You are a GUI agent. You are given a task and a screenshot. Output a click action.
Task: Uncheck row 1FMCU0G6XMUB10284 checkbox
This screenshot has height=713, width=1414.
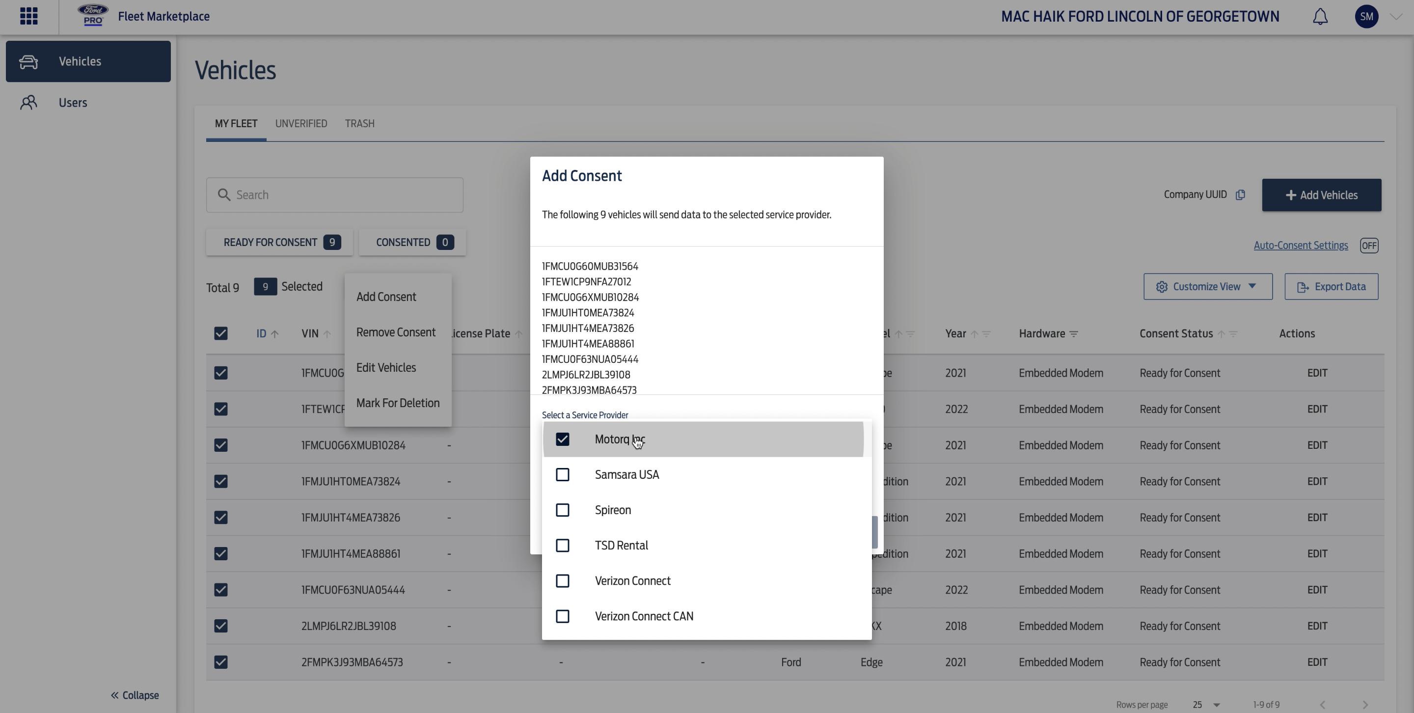coord(220,445)
